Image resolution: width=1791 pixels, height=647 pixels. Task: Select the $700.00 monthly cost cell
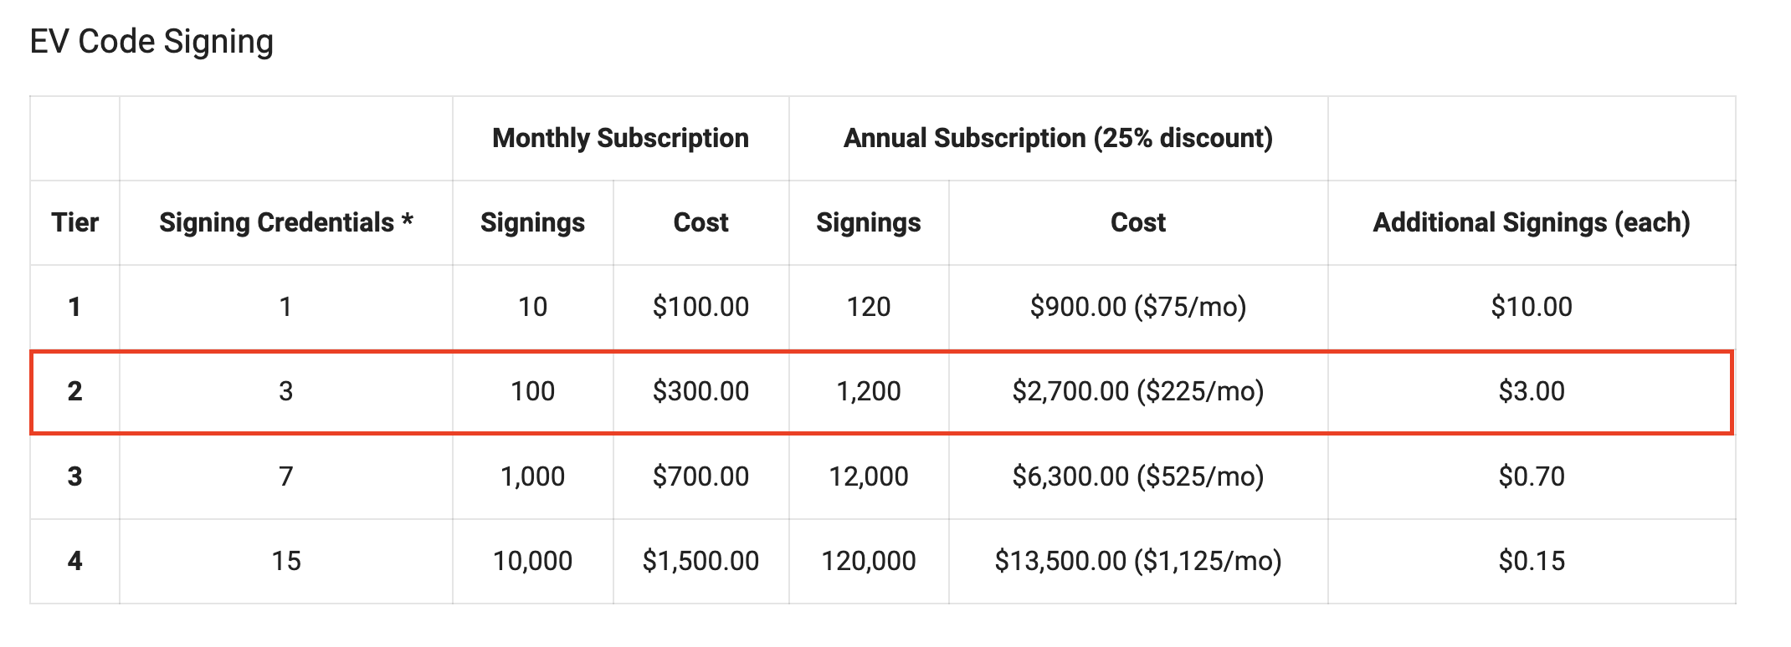click(x=700, y=476)
